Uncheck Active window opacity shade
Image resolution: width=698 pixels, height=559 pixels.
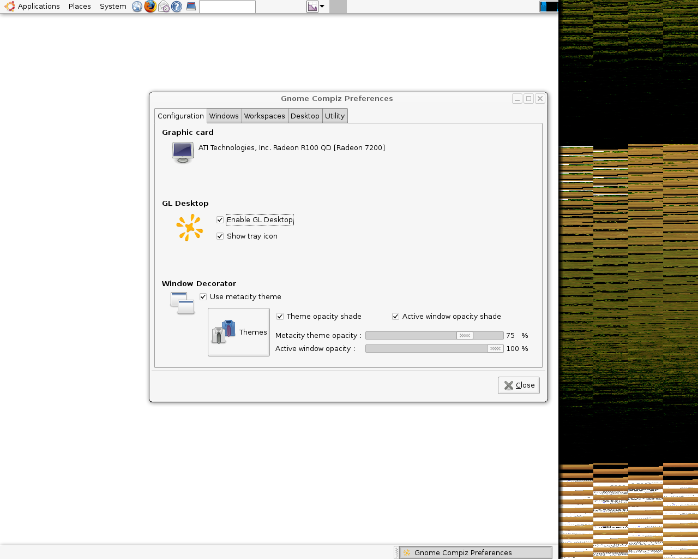(396, 317)
